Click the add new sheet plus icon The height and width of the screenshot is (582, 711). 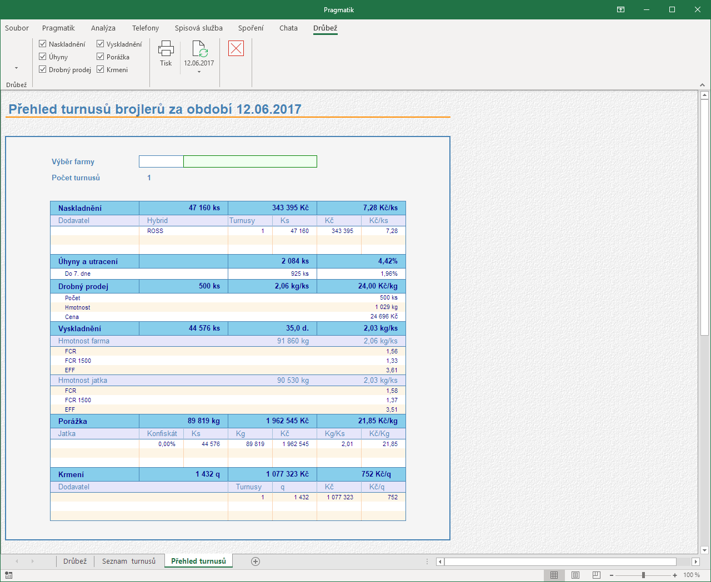coord(256,561)
